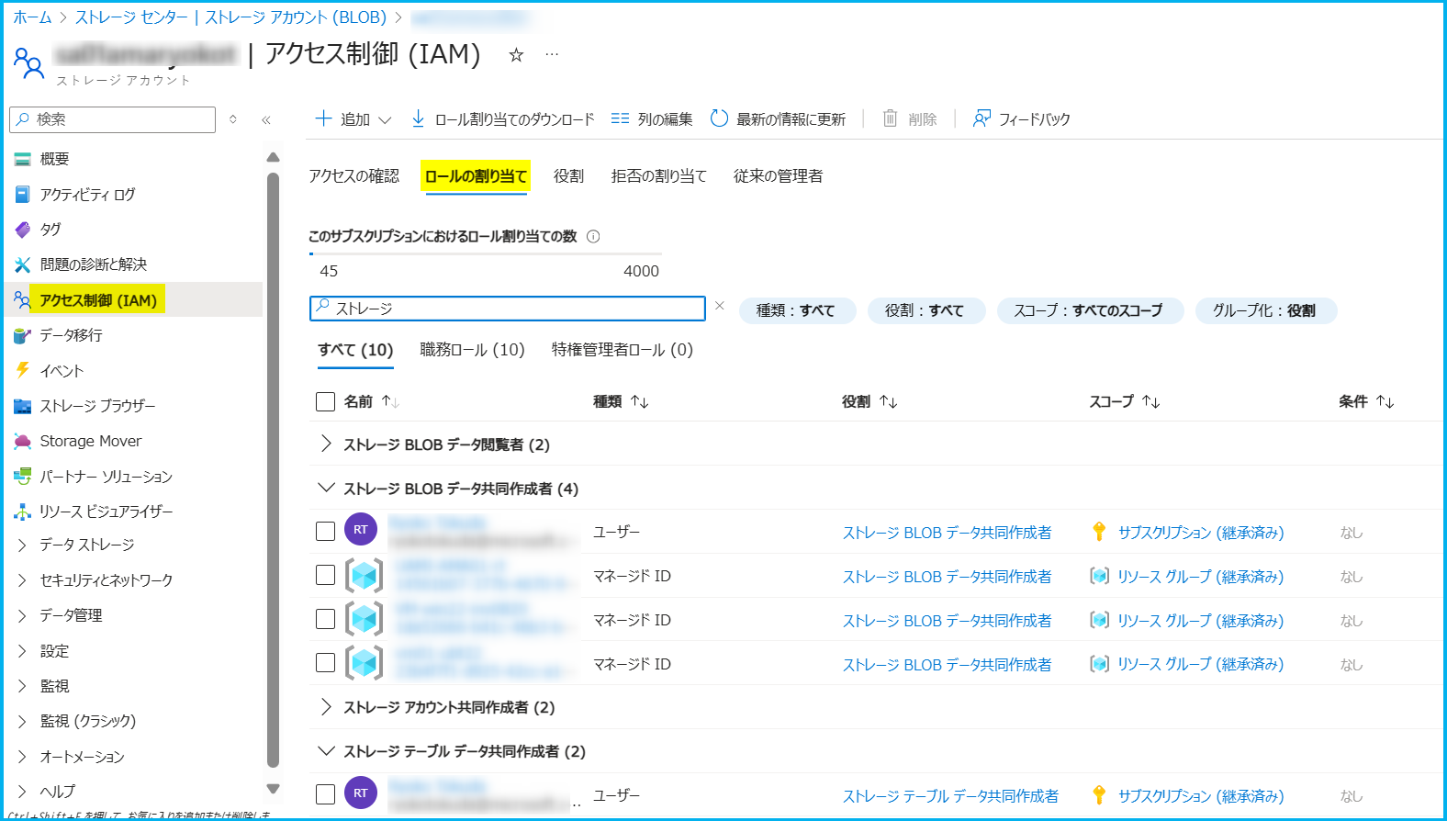The width and height of the screenshot is (1447, 821).
Task: Open the 追加 dropdown arrow
Action: pyautogui.click(x=386, y=120)
